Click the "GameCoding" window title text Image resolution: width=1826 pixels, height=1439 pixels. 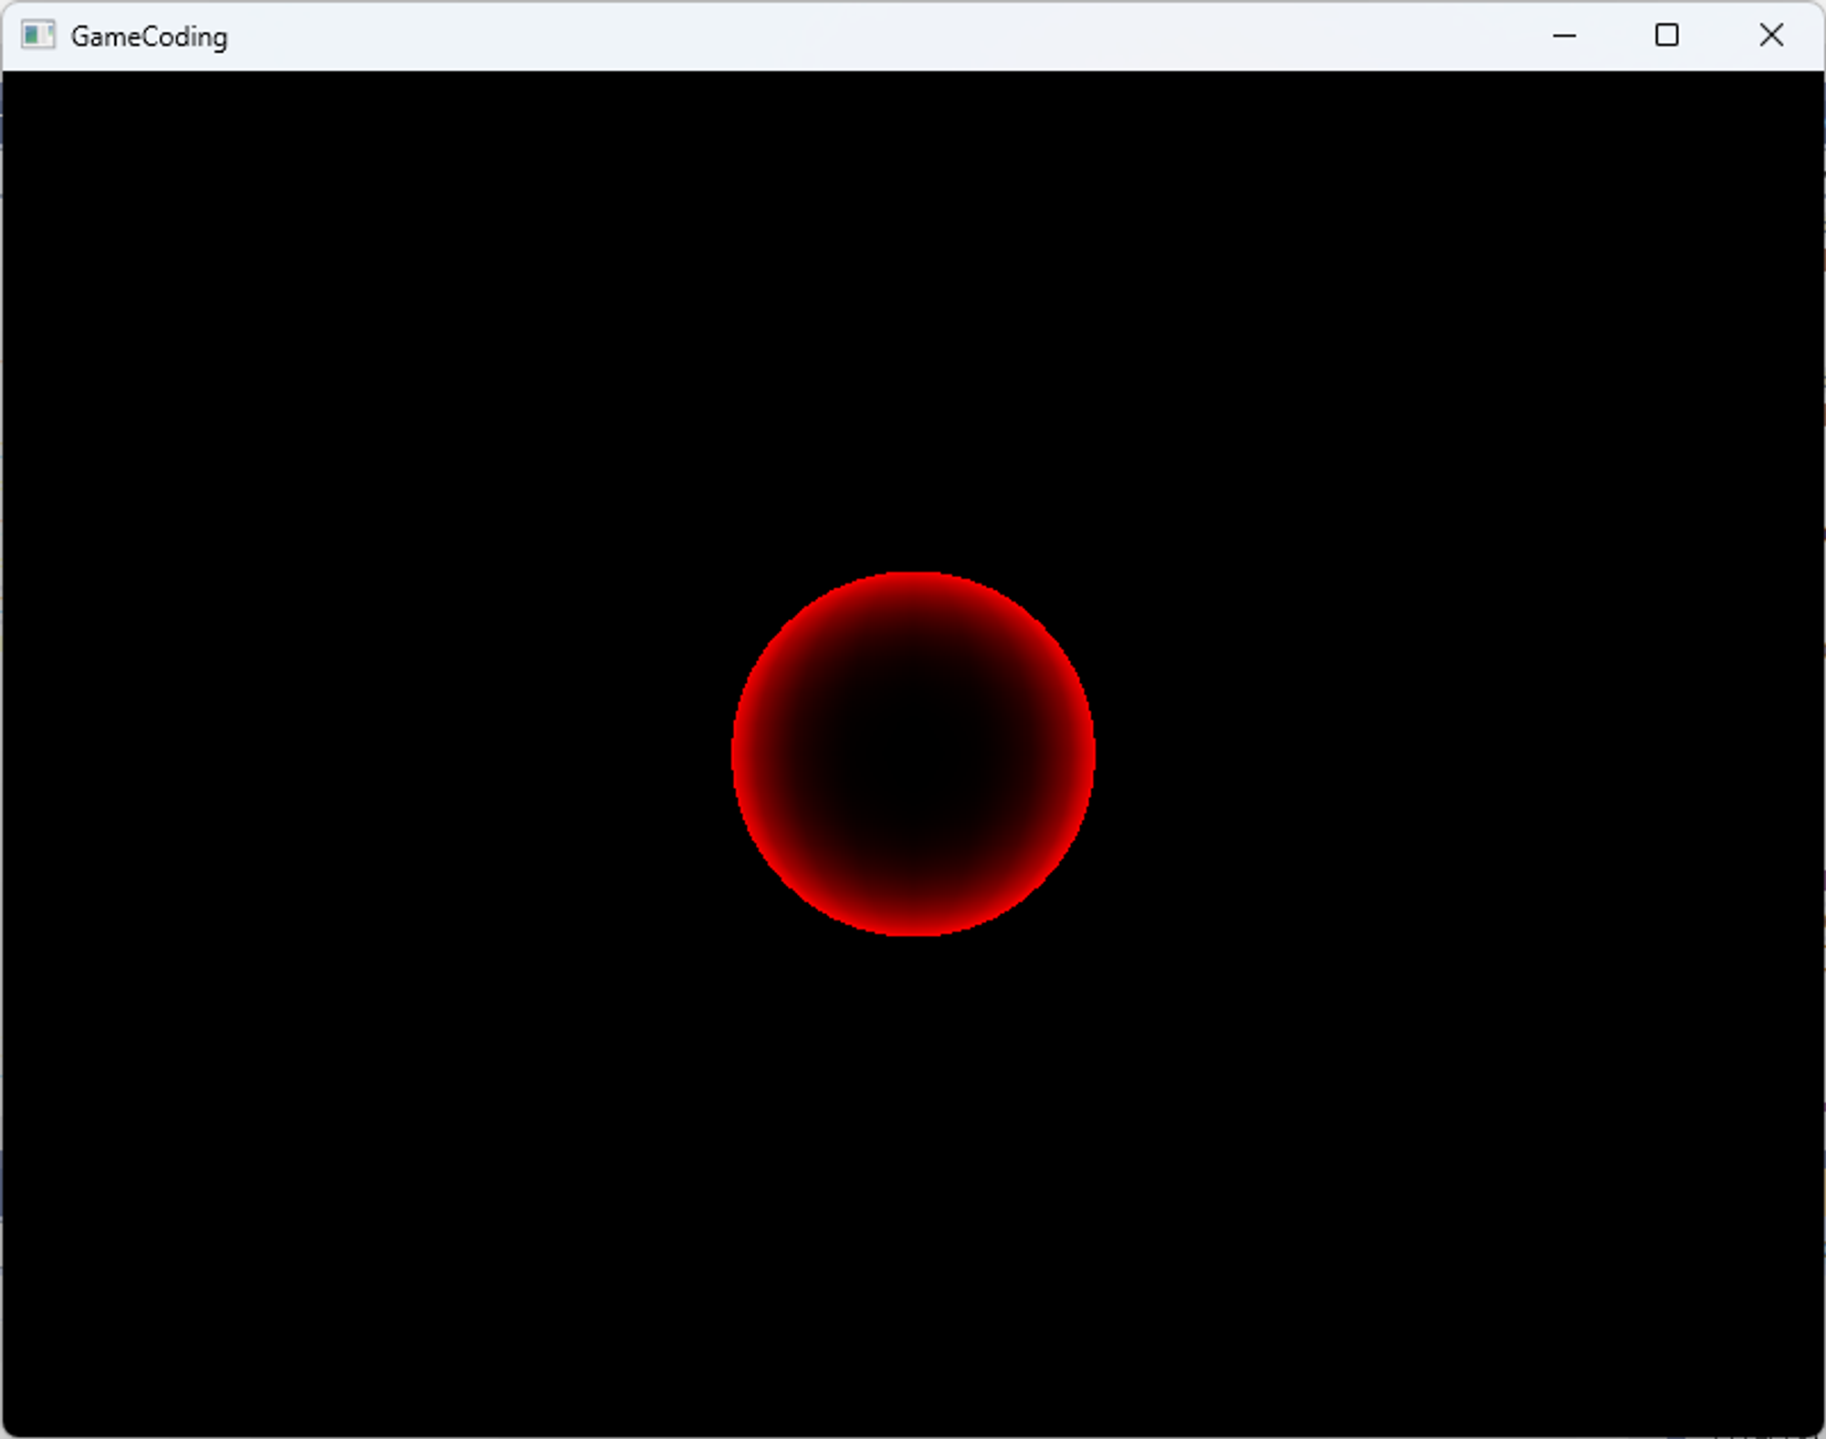[149, 37]
